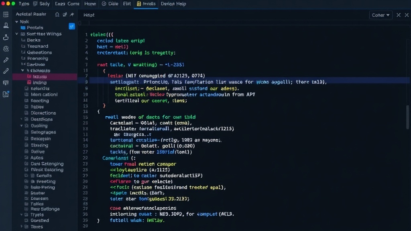
Task: Open the Ders Setenging item
Action: coord(47,164)
